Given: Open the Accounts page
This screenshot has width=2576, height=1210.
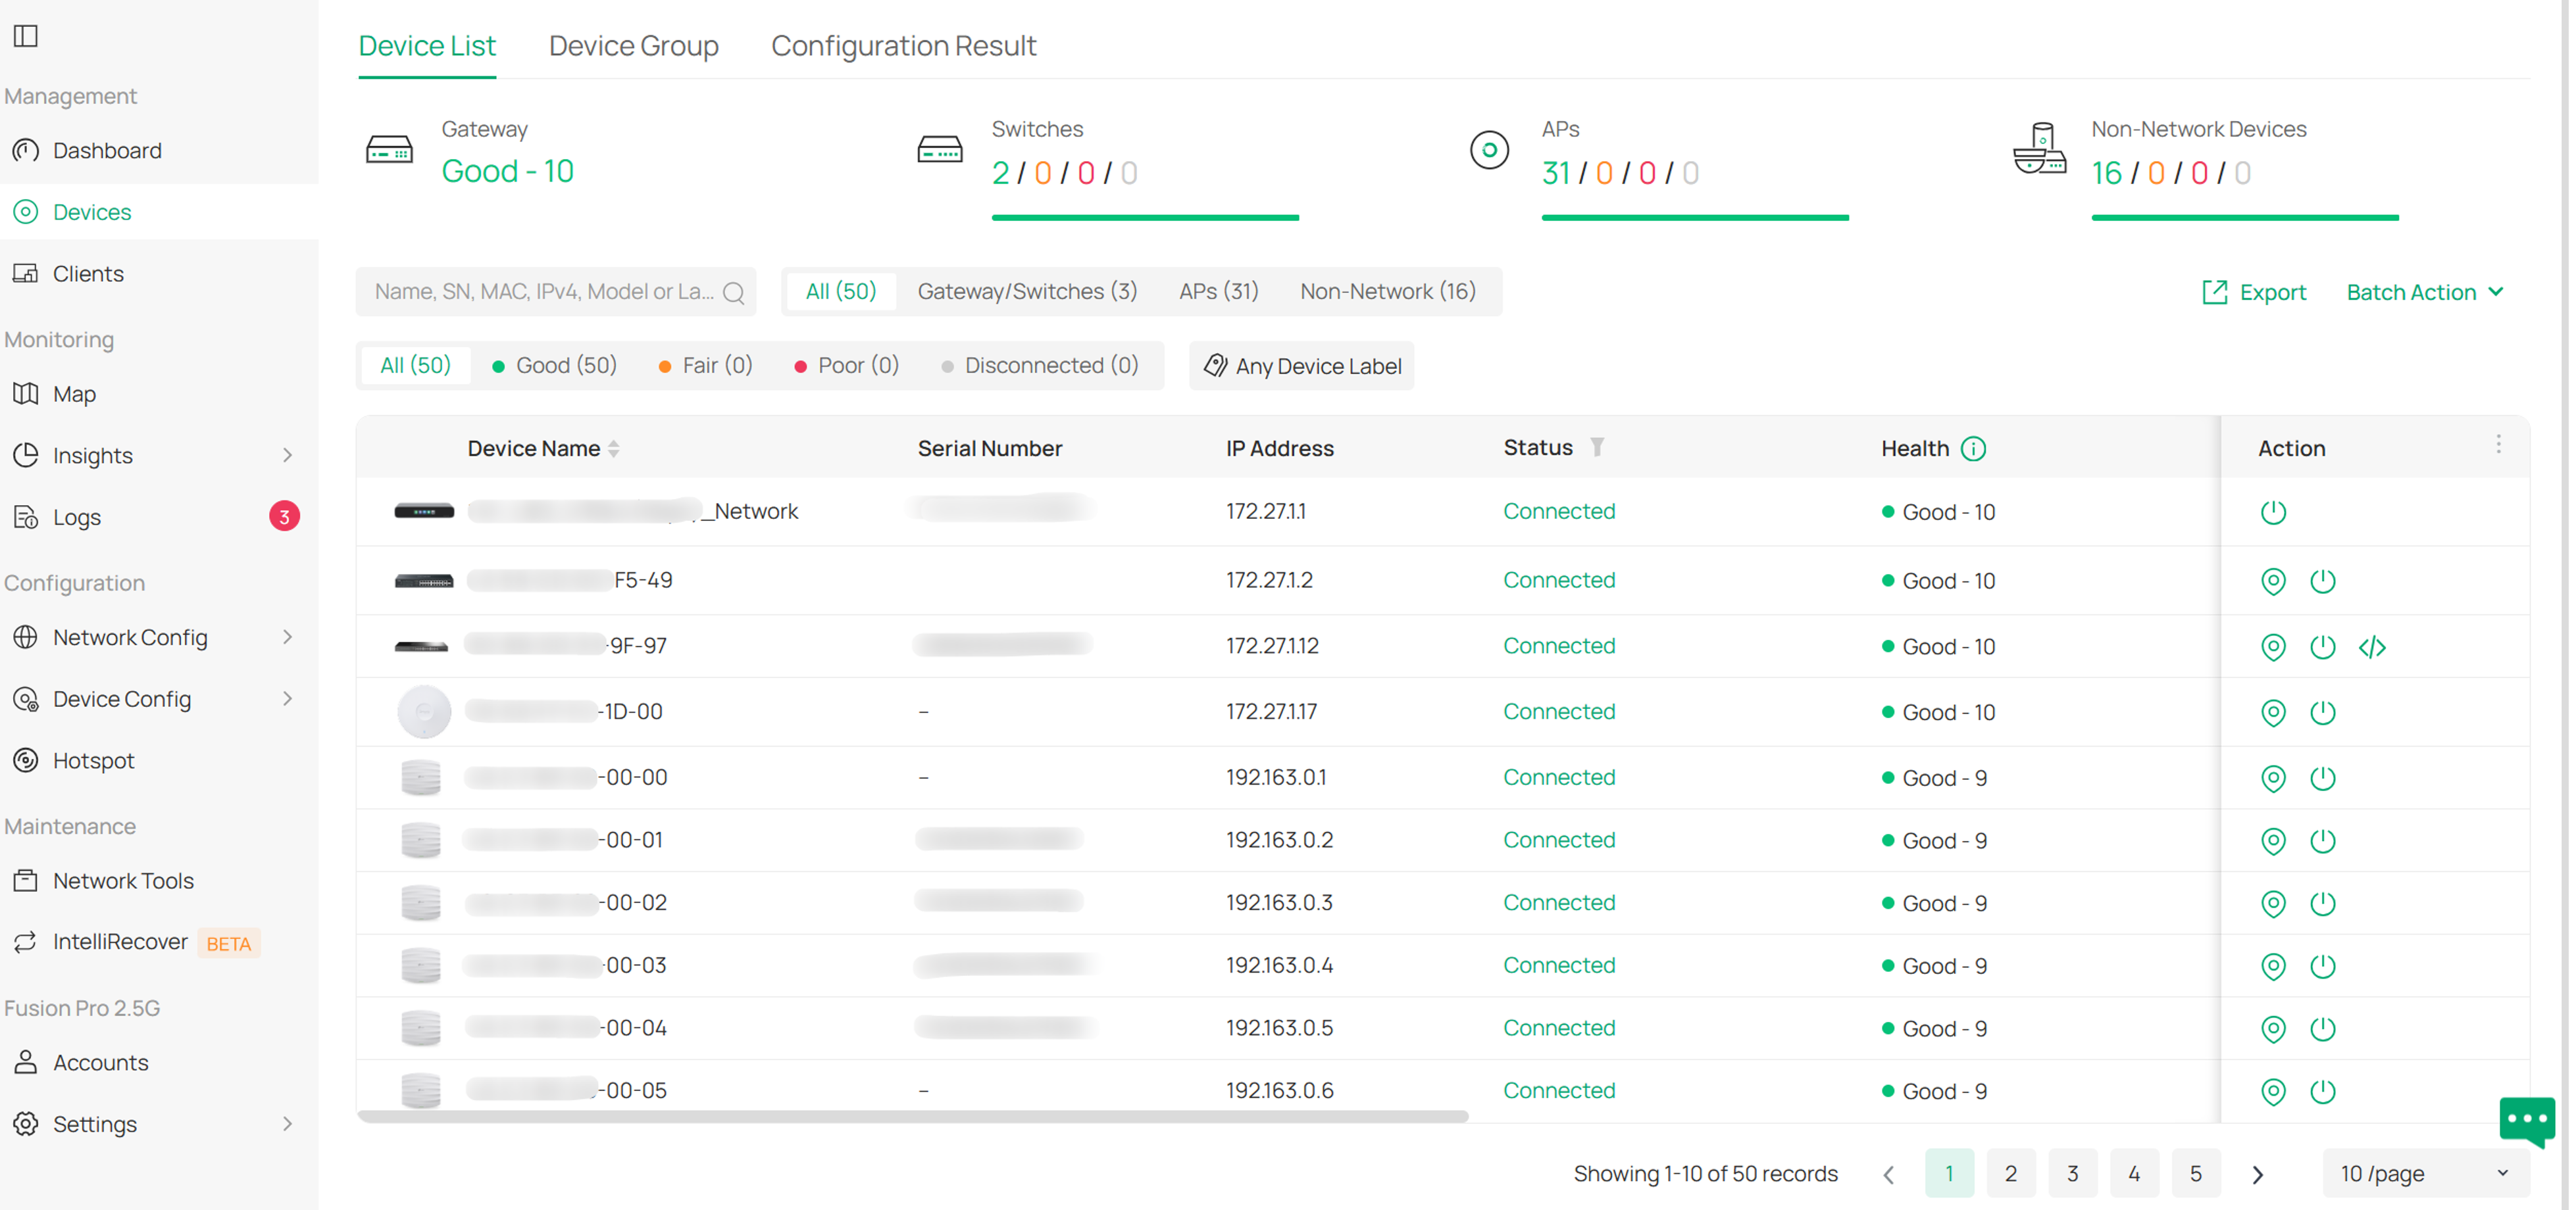Looking at the screenshot, I should pyautogui.click(x=100, y=1062).
